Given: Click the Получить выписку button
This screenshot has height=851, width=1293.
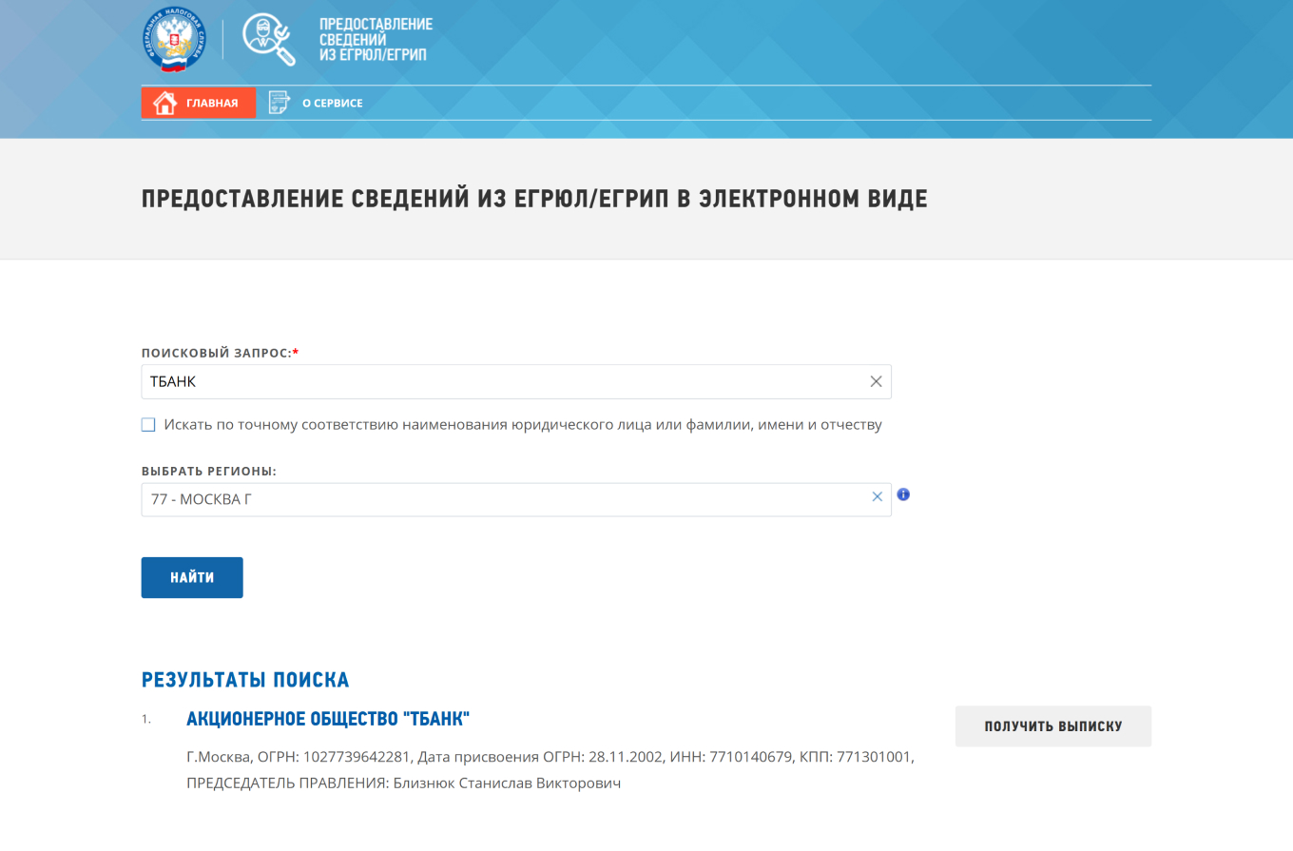Looking at the screenshot, I should [1053, 726].
